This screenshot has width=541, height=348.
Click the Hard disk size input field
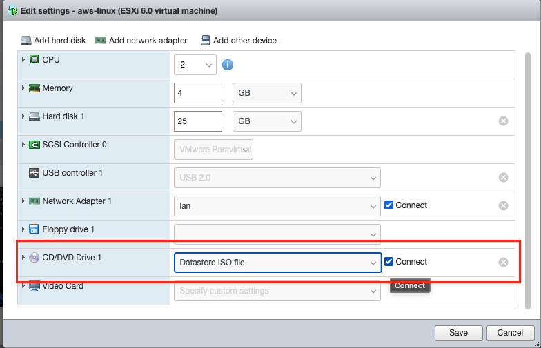click(x=198, y=121)
